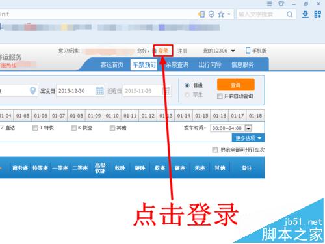Click the station location pin icon
The width and height of the screenshot is (325, 244).
coord(32,90)
